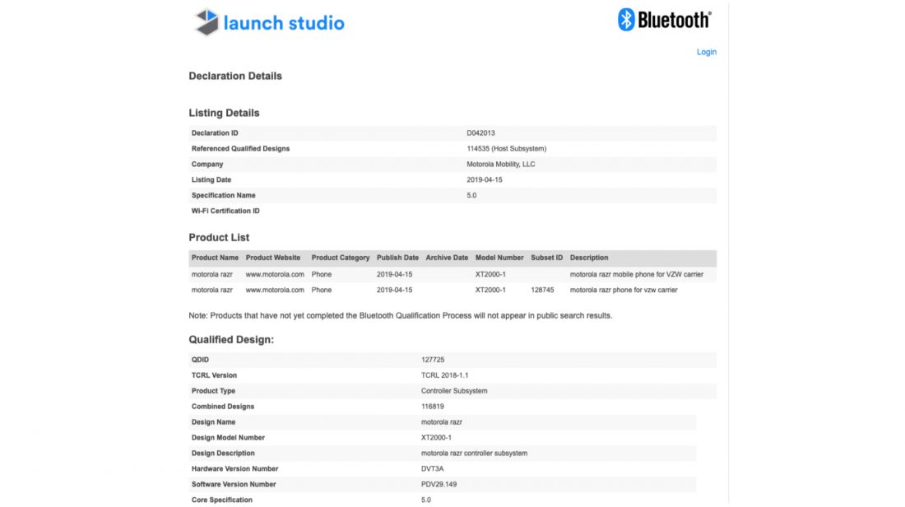Click the Product Category column header

(x=341, y=258)
